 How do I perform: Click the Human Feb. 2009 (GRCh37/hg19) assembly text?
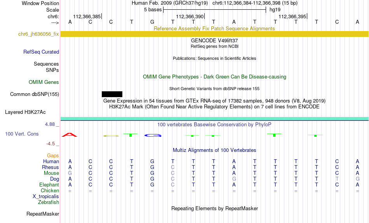[x=170, y=3]
